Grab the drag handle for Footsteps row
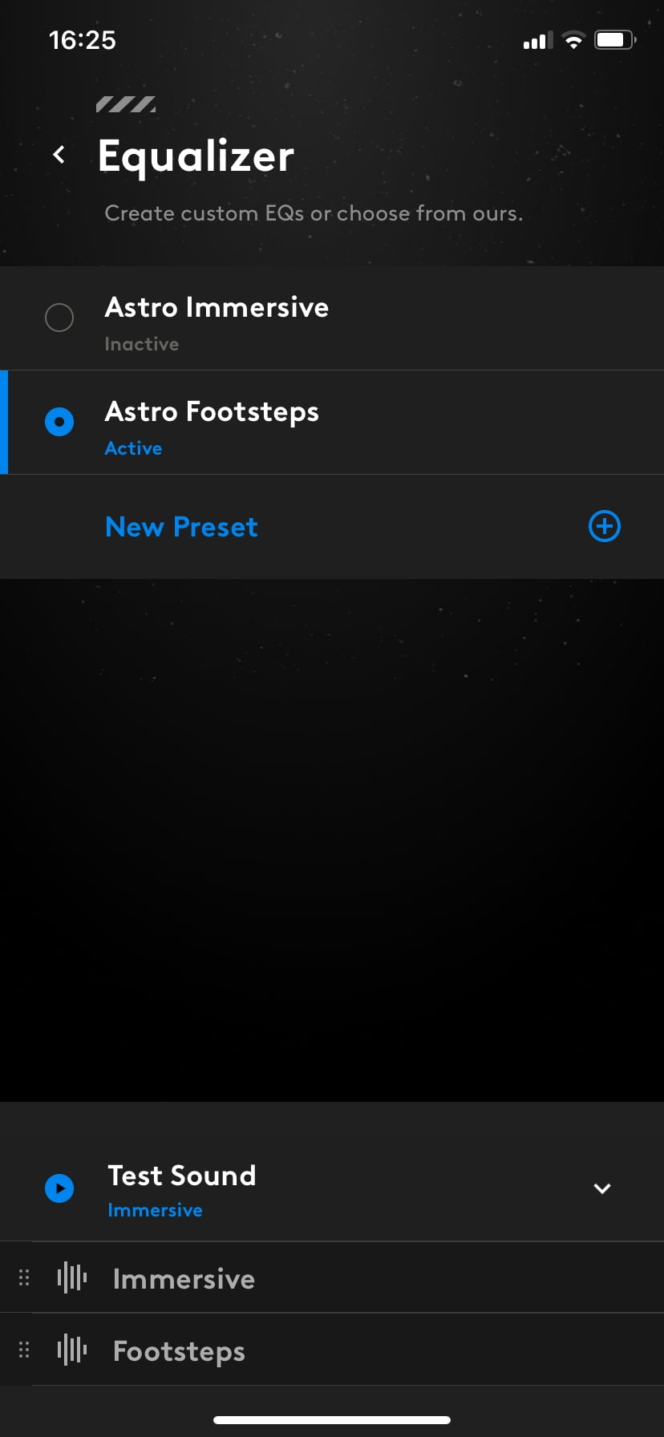The image size is (664, 1437). click(x=24, y=1350)
